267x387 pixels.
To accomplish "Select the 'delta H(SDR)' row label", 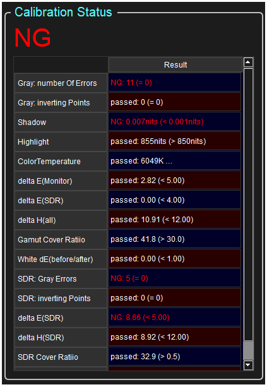I will pos(61,337).
